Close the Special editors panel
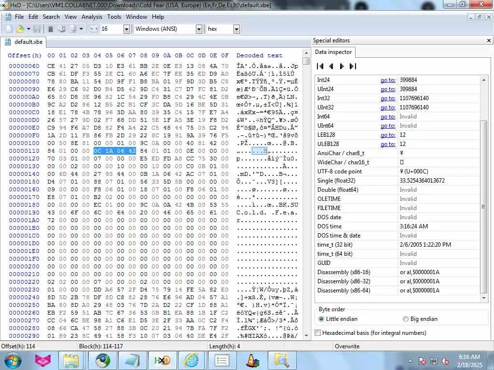The width and height of the screenshot is (494, 370). 489,40
